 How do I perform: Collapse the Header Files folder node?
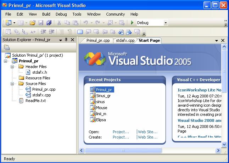click(12, 67)
